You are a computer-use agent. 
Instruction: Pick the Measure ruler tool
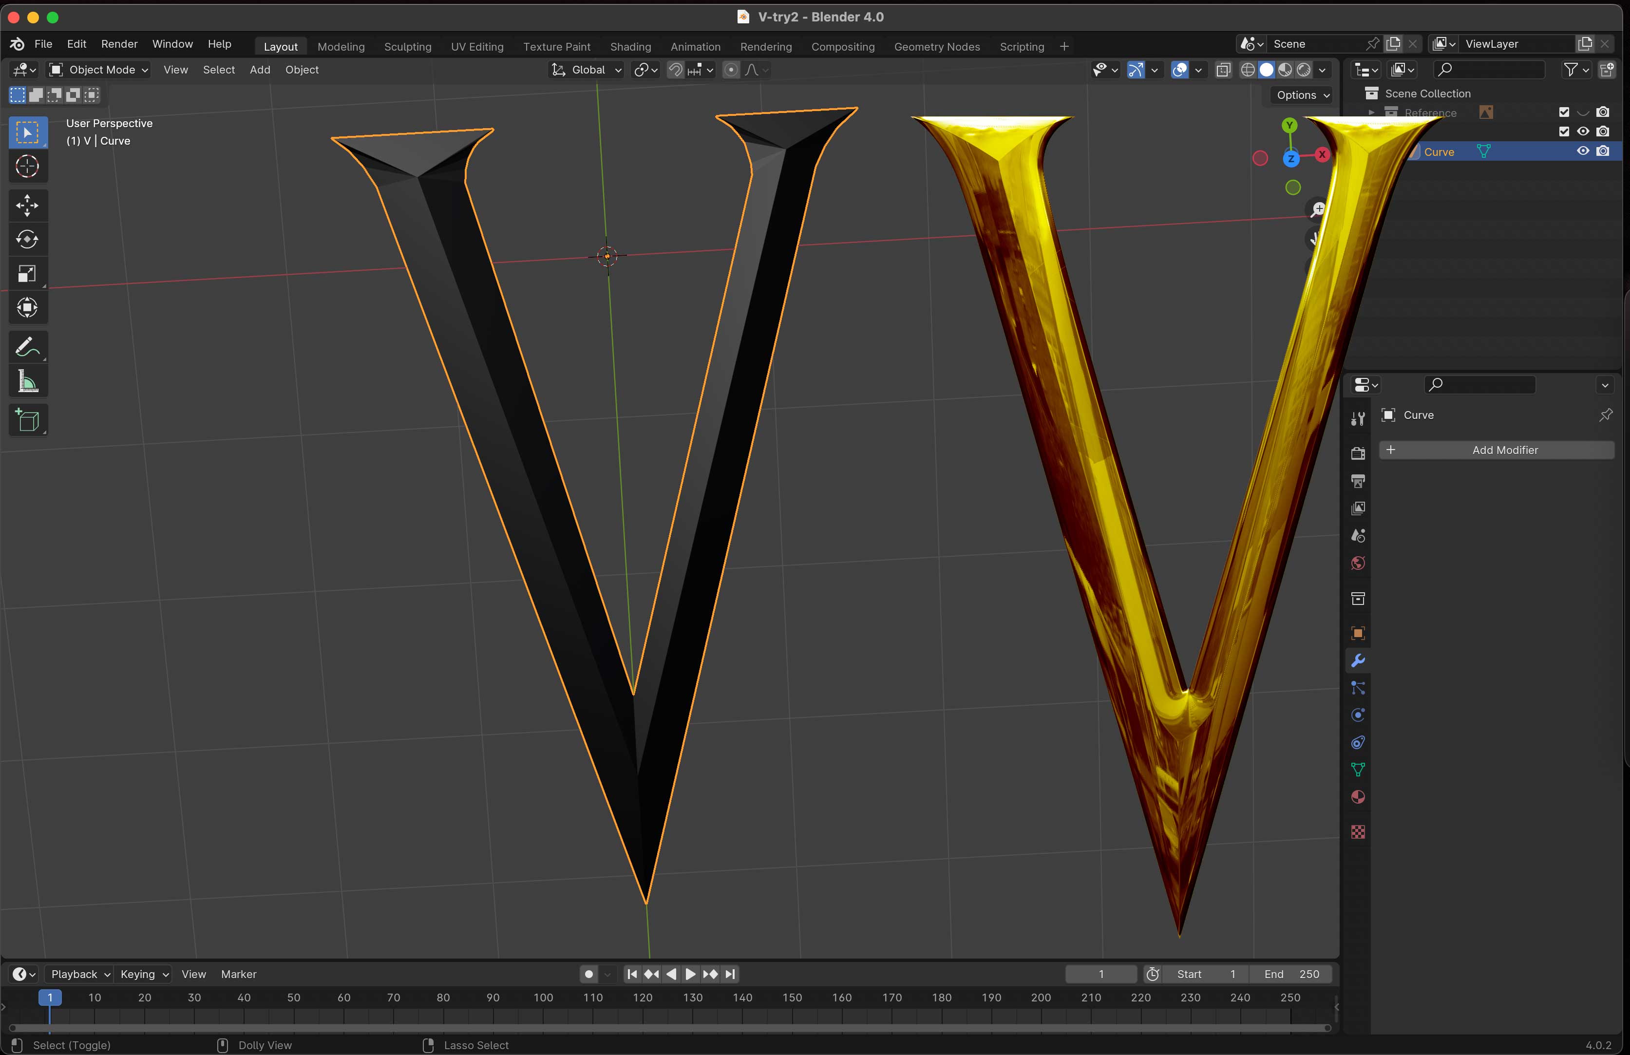pyautogui.click(x=27, y=381)
